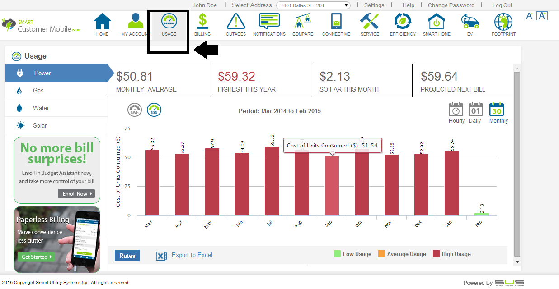Click the Rates button
The height and width of the screenshot is (289, 559).
127,256
